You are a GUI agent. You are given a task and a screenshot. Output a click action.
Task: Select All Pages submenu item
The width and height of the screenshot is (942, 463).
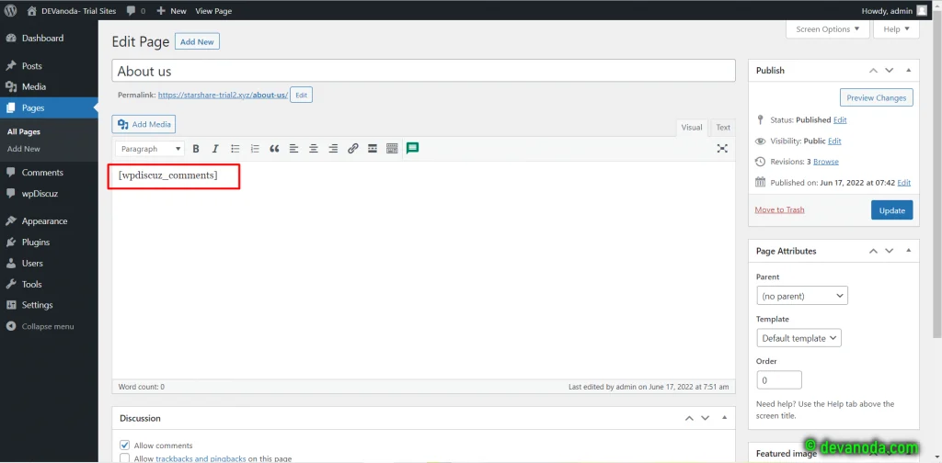pyautogui.click(x=23, y=132)
